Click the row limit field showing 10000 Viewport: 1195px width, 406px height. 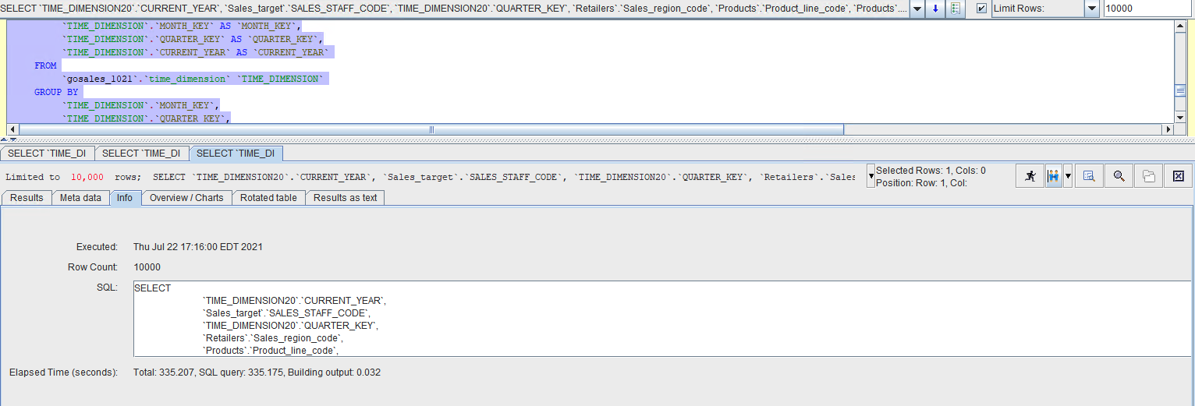(1148, 9)
